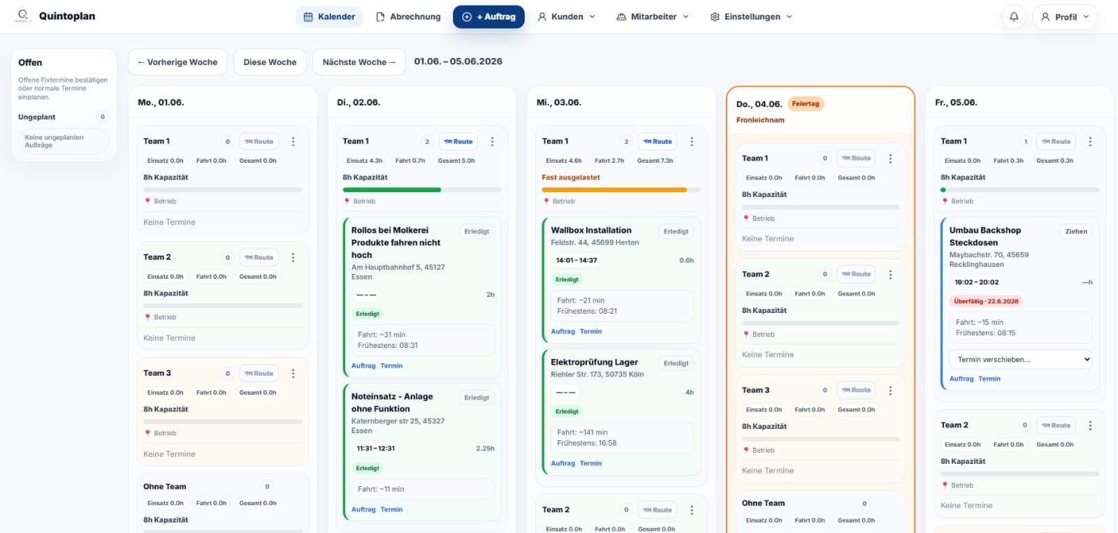The image size is (1118, 533).
Task: Click the Feiertag badge on Thursday
Action: point(806,104)
